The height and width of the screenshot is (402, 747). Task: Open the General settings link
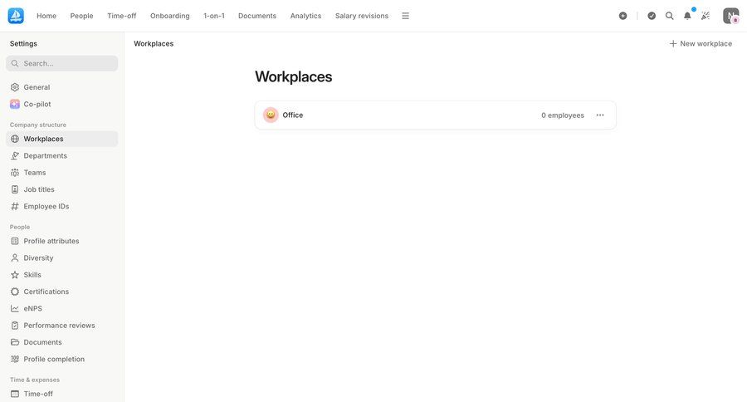62,87
